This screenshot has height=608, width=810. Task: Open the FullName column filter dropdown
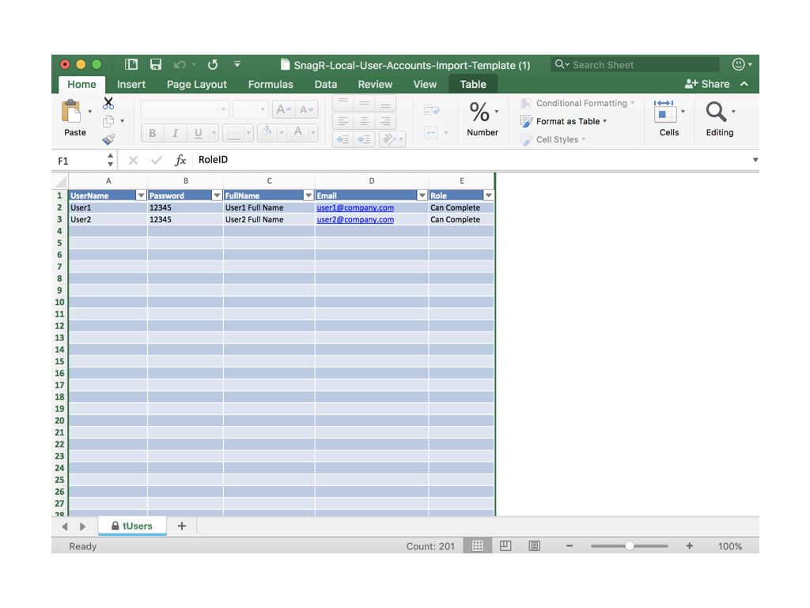click(308, 196)
